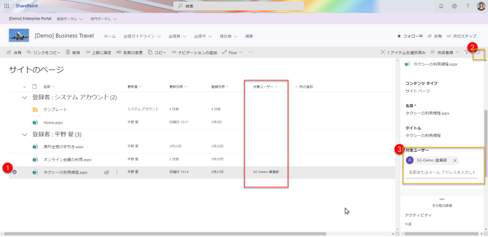
Task: Open the 次のステップ button
Action: tap(461, 36)
